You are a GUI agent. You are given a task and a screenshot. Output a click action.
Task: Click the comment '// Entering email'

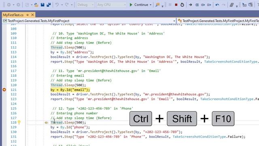67,75
